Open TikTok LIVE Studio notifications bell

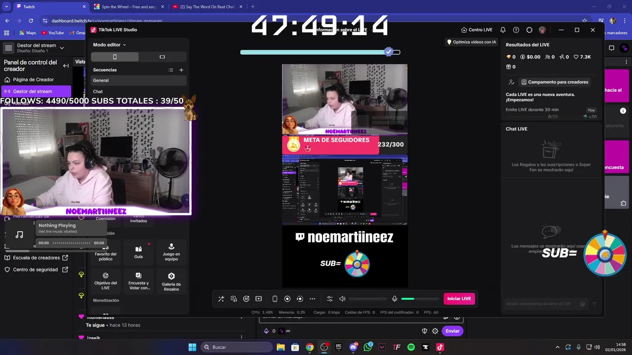[x=503, y=30]
